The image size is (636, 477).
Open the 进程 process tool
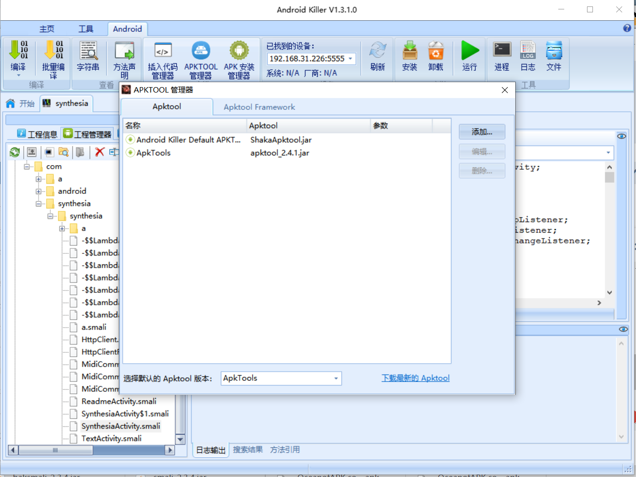[502, 50]
